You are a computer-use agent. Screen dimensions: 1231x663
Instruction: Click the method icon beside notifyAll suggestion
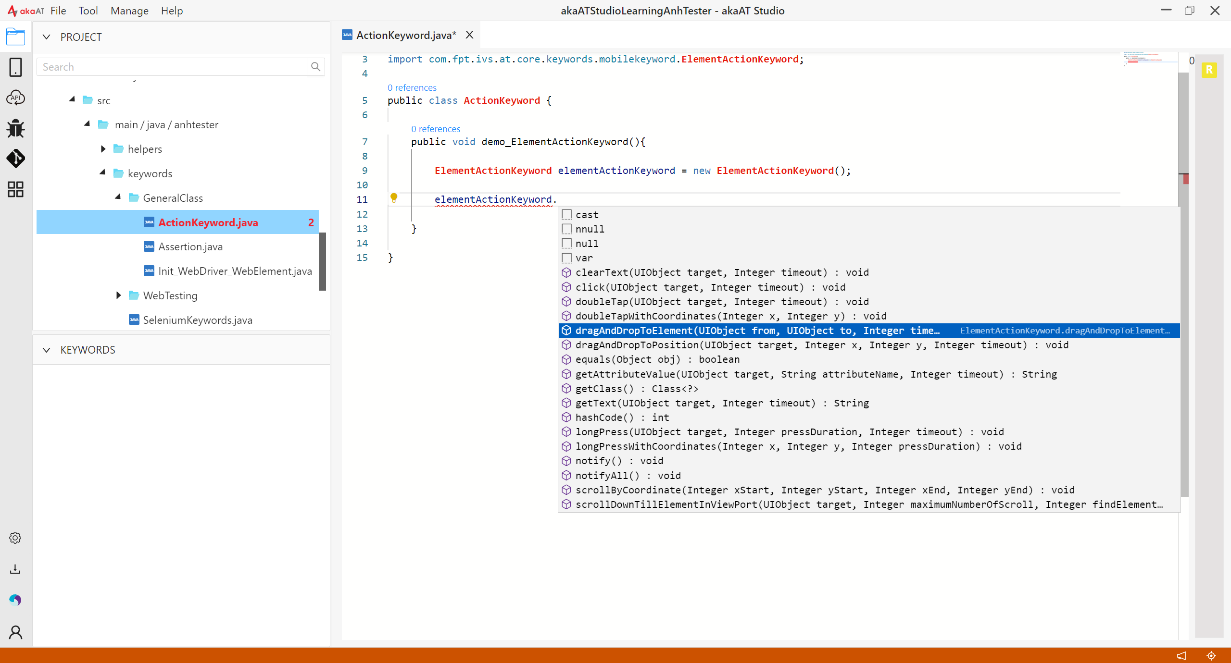pos(566,475)
